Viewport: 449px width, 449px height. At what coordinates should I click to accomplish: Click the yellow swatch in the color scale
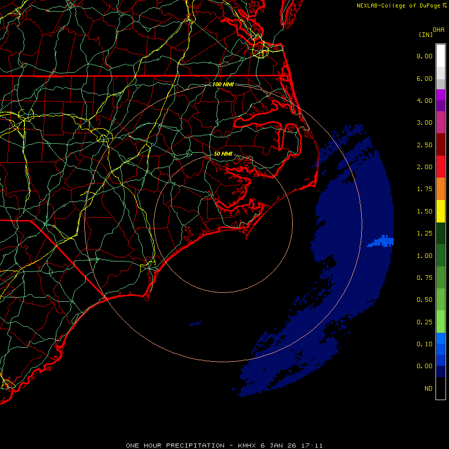tap(441, 211)
